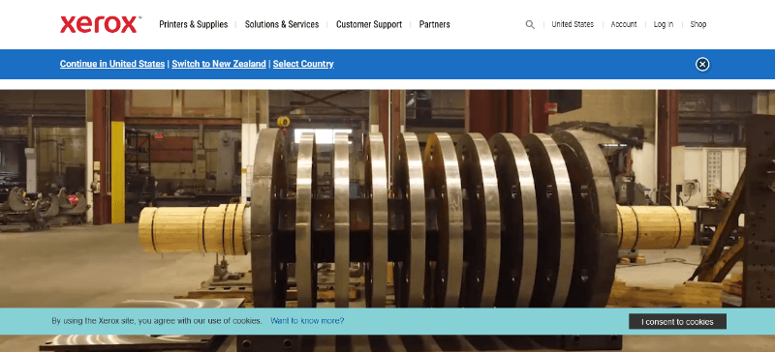The image size is (775, 352).
Task: Click the blue country selection banner
Action: [387, 64]
